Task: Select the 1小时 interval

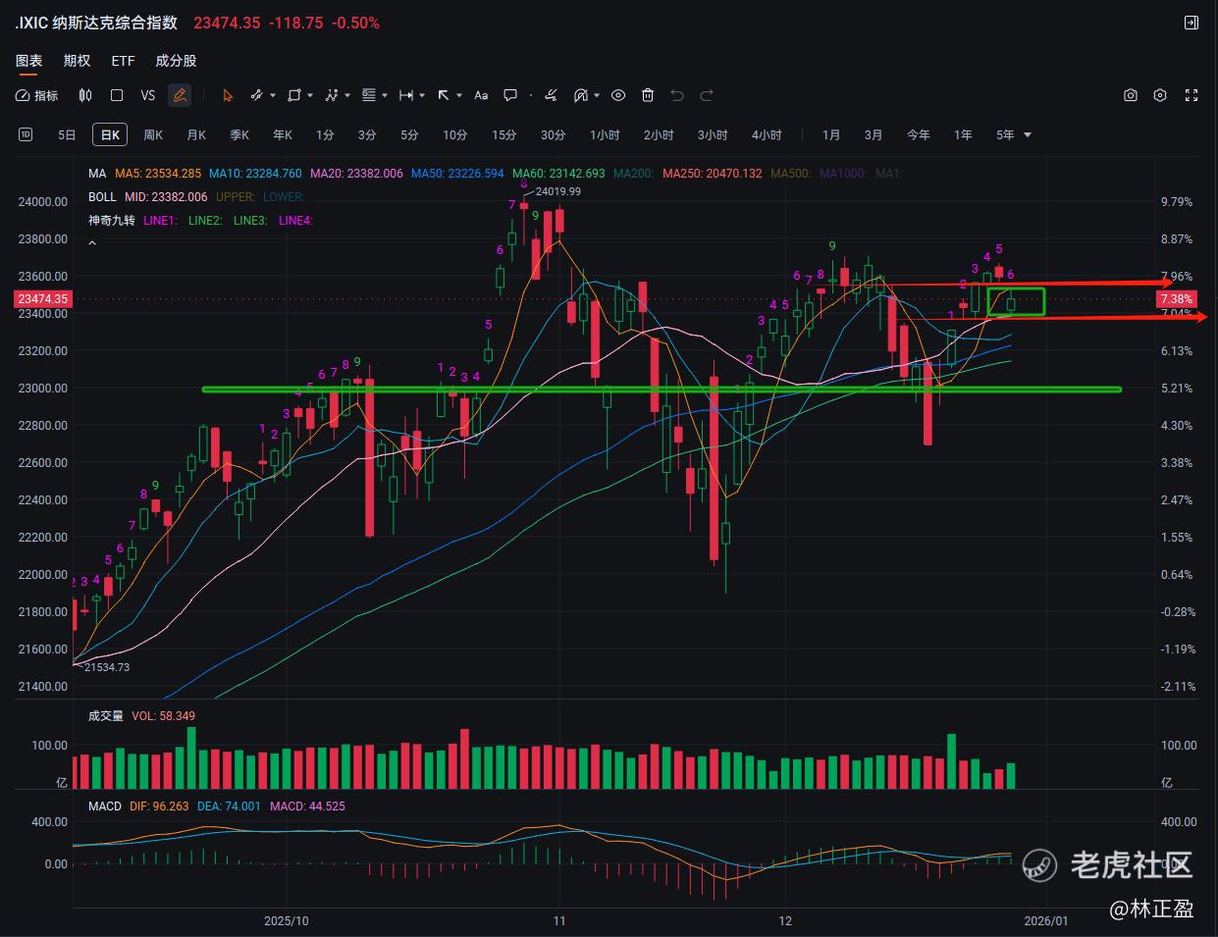Action: point(605,135)
